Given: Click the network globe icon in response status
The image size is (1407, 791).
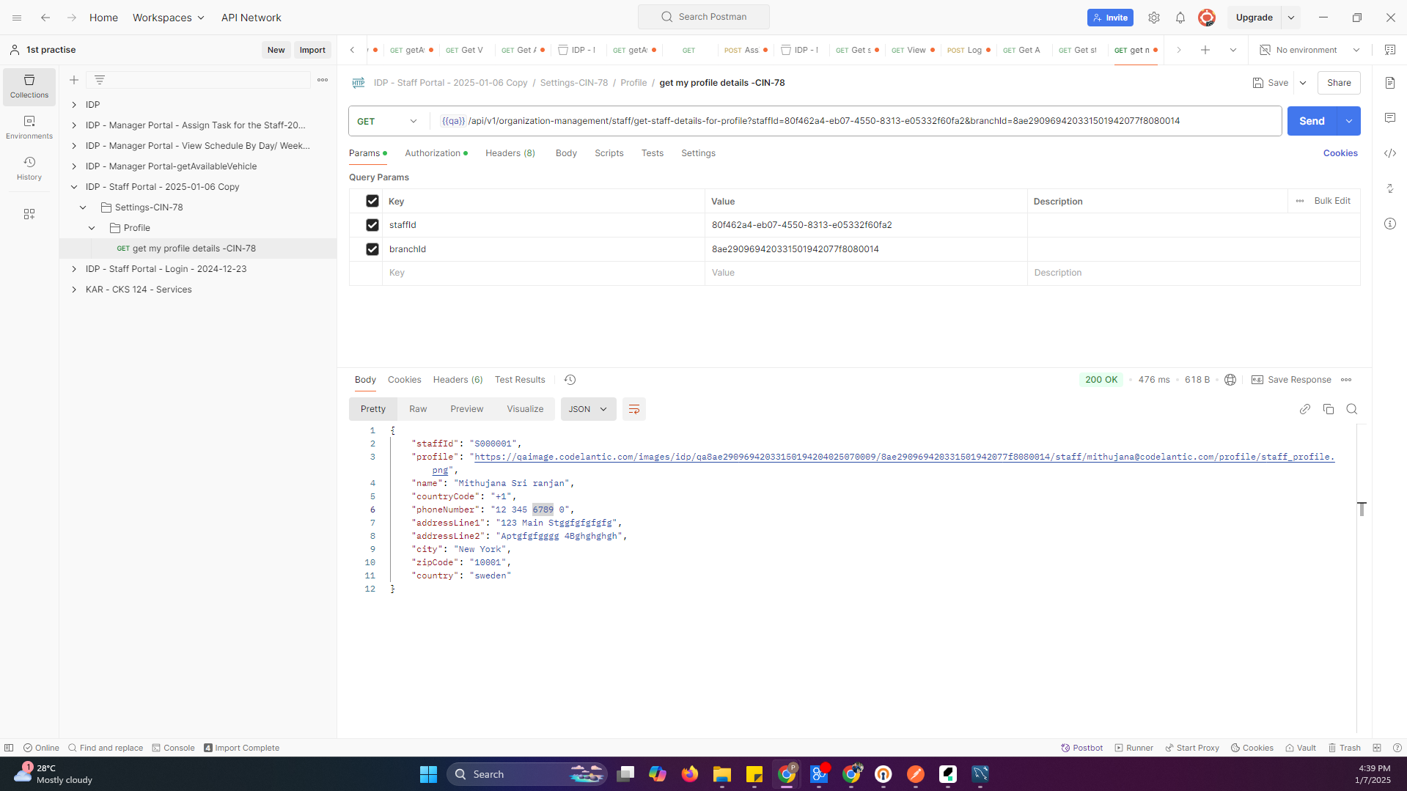Looking at the screenshot, I should click(1230, 380).
